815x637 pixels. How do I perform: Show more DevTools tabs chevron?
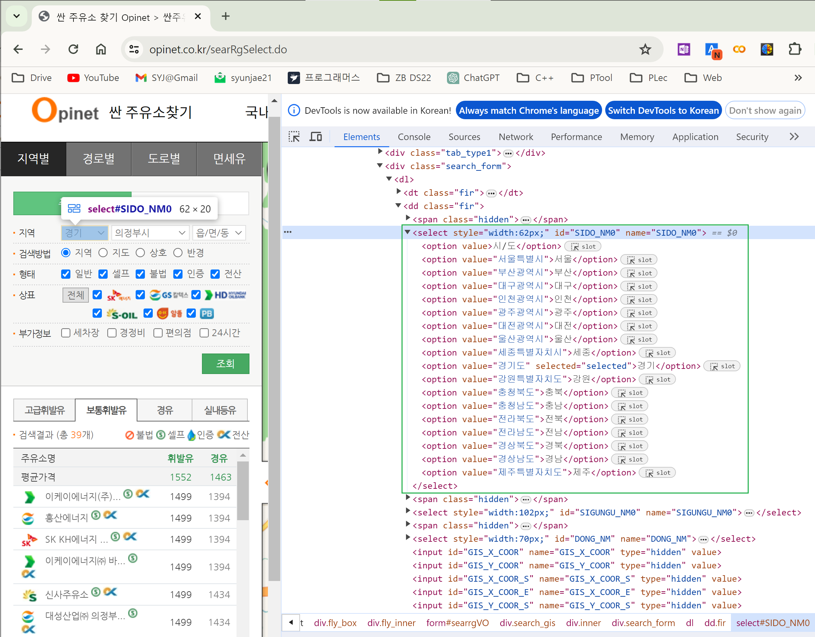tap(794, 137)
